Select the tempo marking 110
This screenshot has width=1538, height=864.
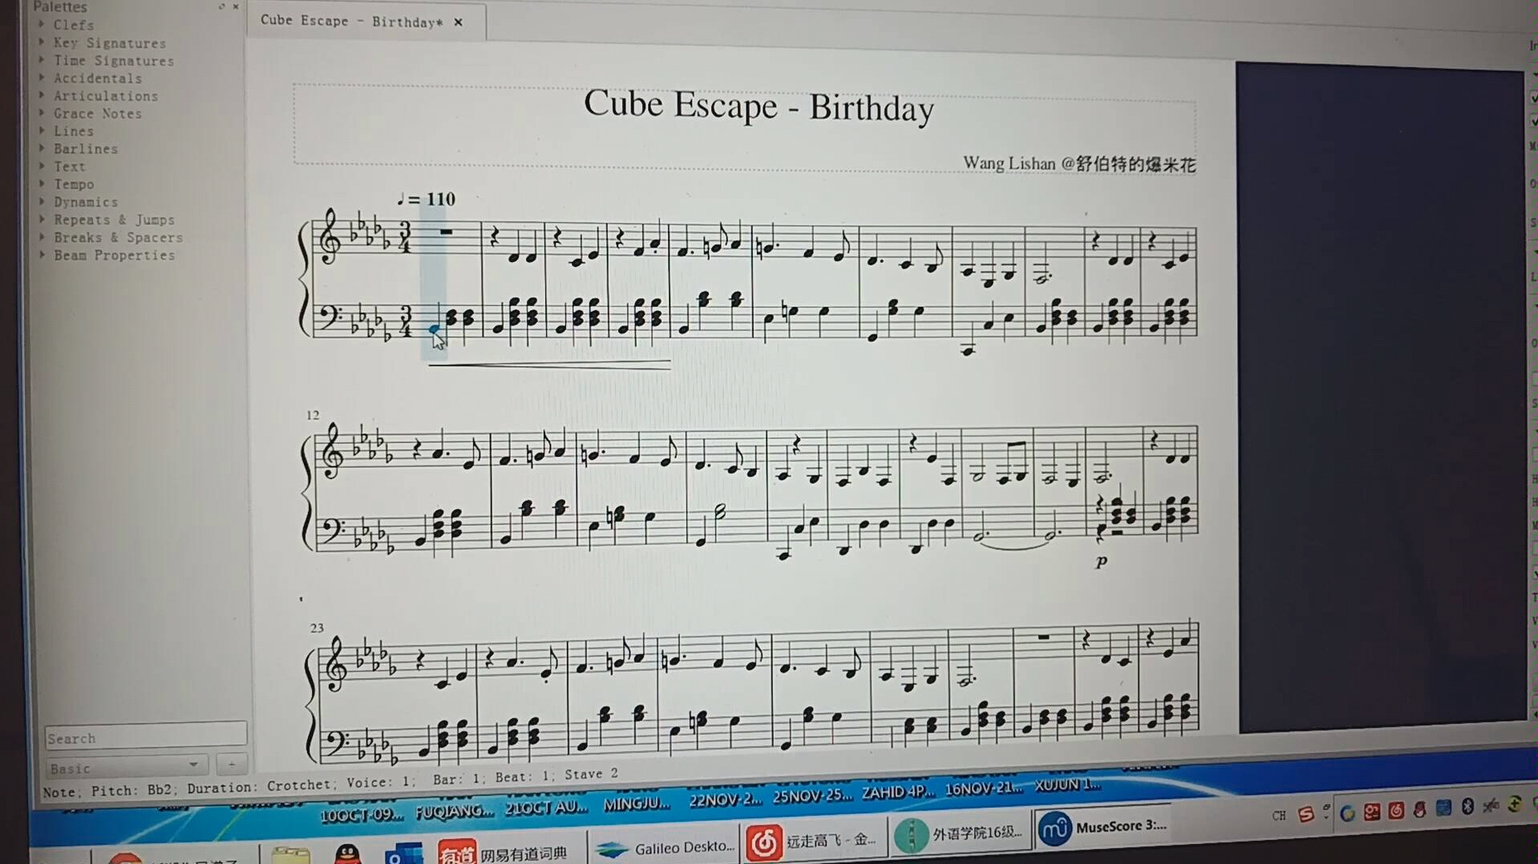point(427,199)
